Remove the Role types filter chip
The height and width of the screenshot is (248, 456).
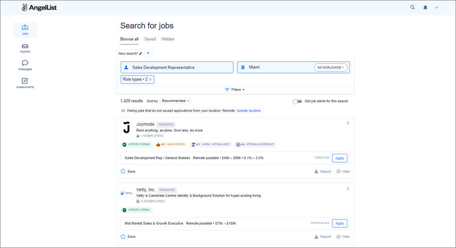pyautogui.click(x=151, y=80)
